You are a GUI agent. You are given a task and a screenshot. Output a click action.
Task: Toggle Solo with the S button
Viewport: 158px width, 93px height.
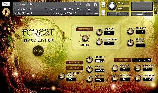click(103, 5)
